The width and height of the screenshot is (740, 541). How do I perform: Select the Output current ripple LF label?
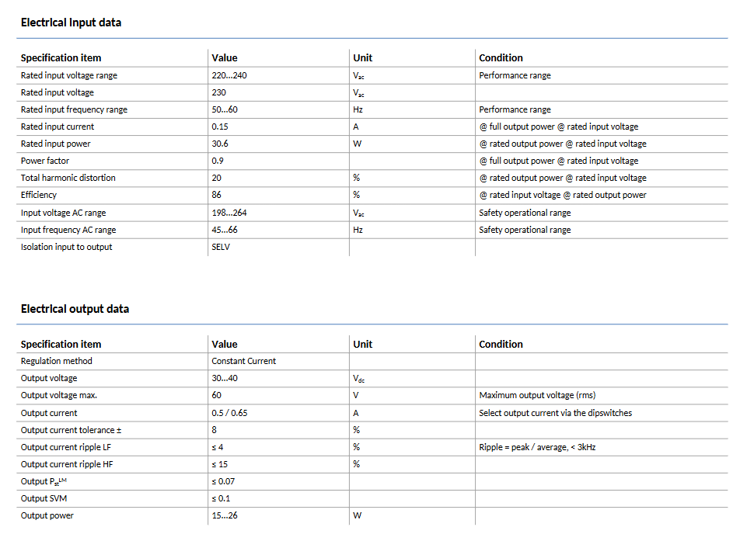click(x=67, y=447)
